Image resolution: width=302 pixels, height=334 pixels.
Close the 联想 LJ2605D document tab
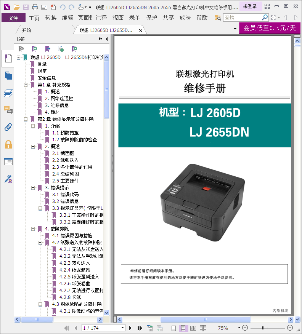coord(141,30)
